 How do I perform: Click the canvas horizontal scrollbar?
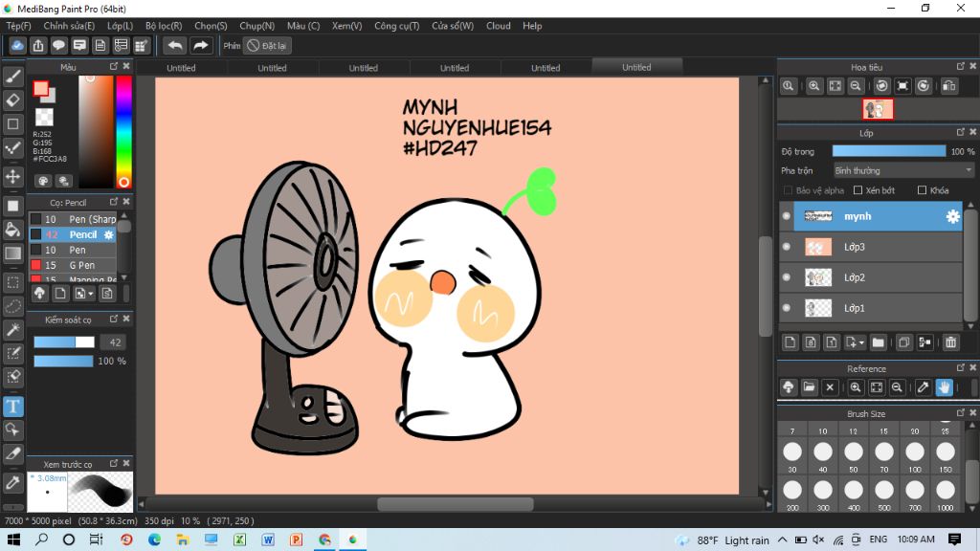tap(455, 503)
